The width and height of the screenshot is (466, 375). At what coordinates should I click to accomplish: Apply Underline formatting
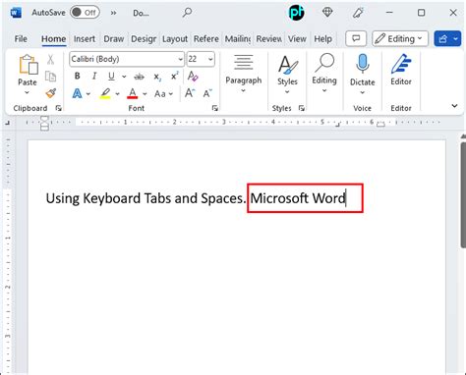(111, 77)
